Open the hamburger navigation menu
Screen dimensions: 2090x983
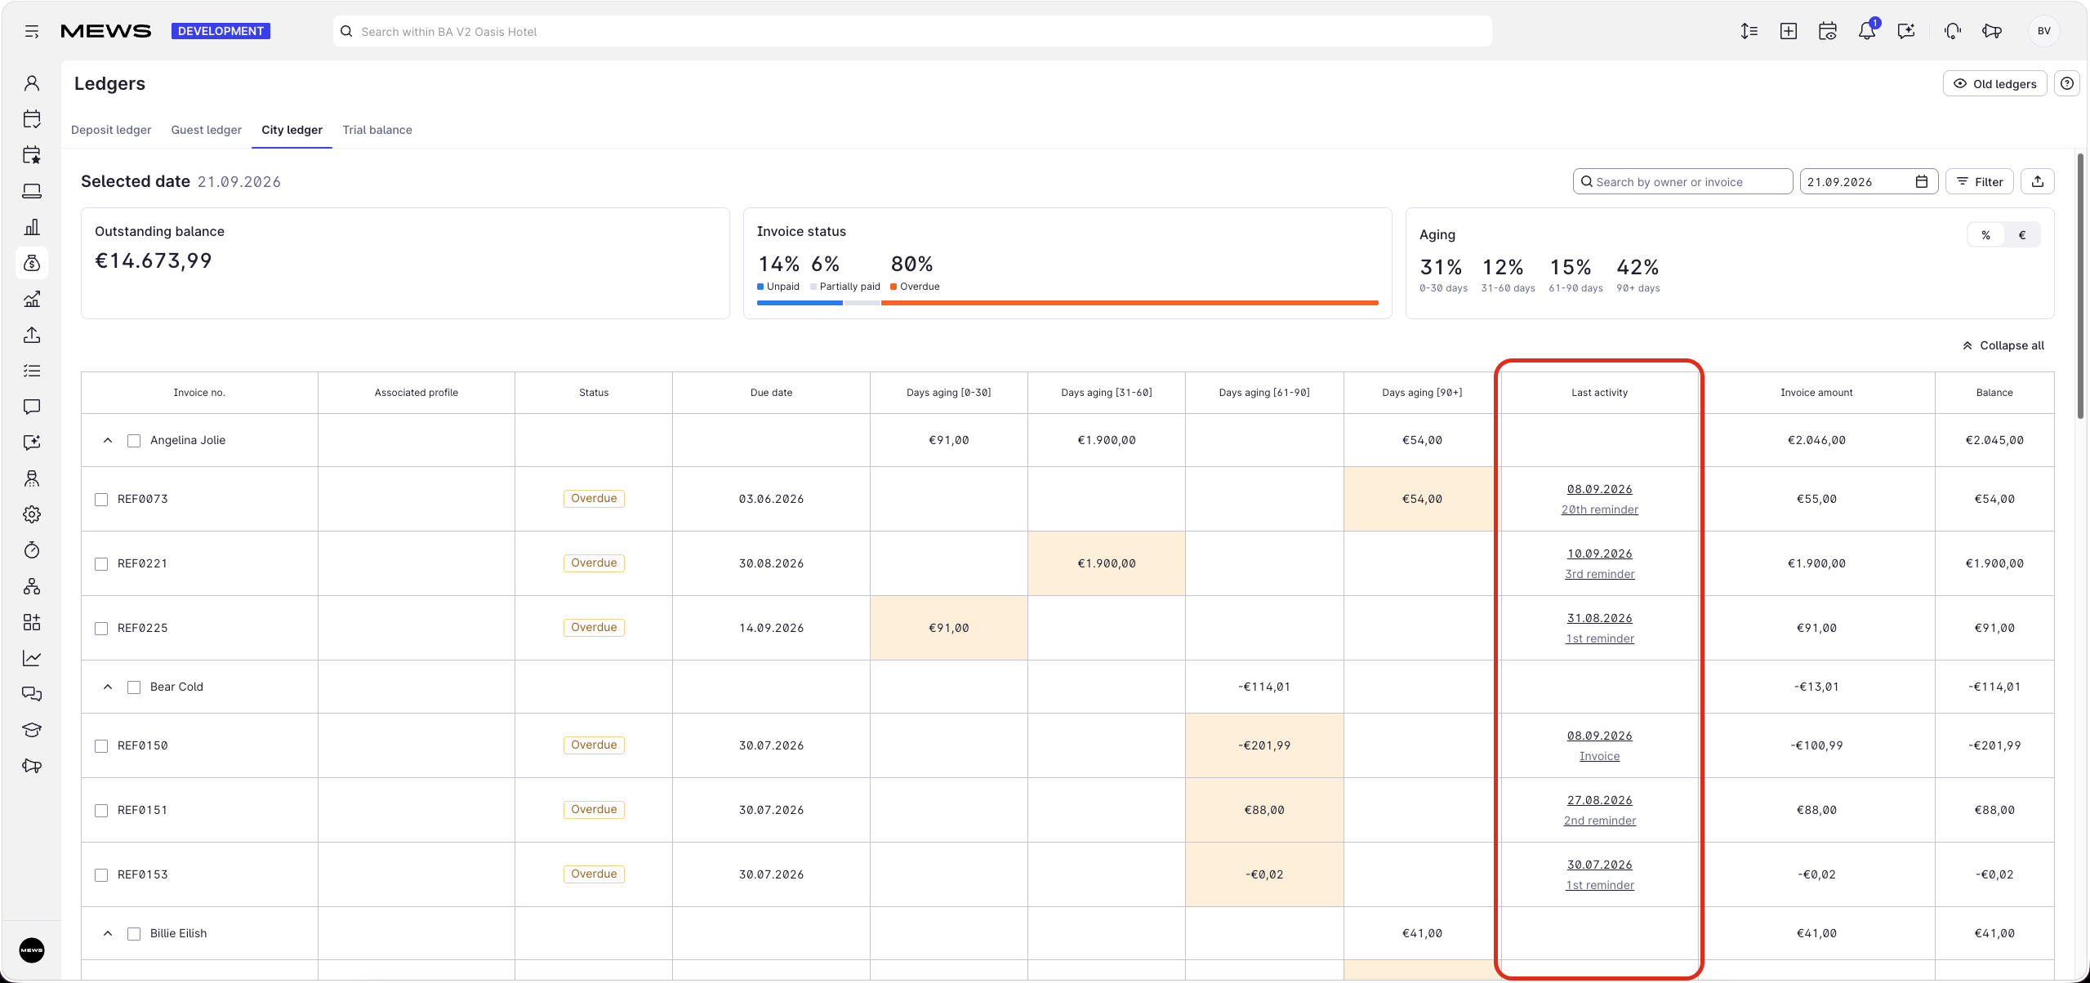point(32,31)
